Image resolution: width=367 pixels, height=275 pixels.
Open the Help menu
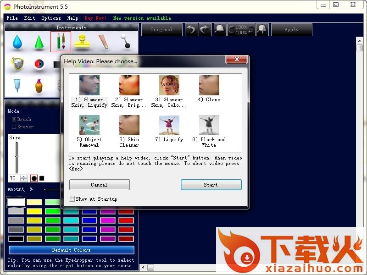coord(72,18)
